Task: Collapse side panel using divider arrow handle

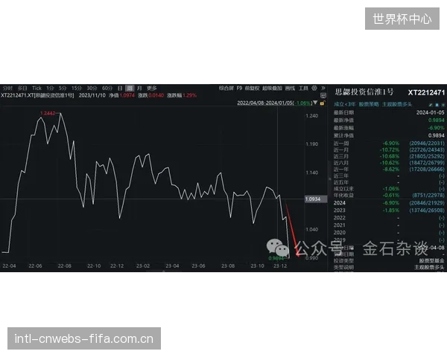Action: click(x=330, y=178)
